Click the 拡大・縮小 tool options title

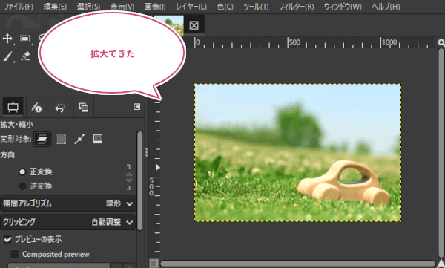click(17, 125)
